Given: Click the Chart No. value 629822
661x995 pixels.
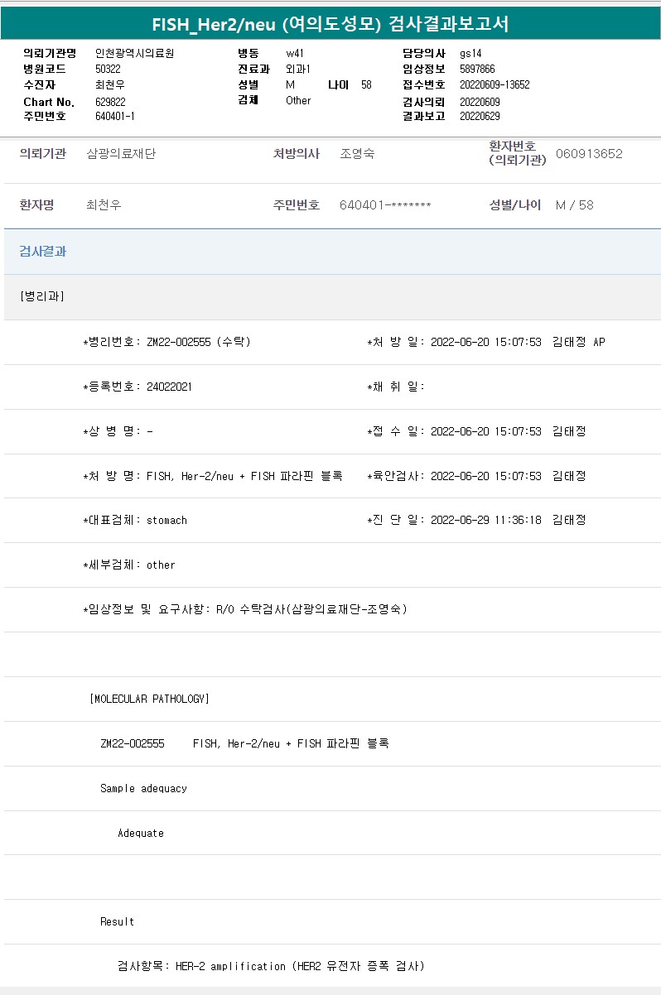Looking at the screenshot, I should click(110, 101).
